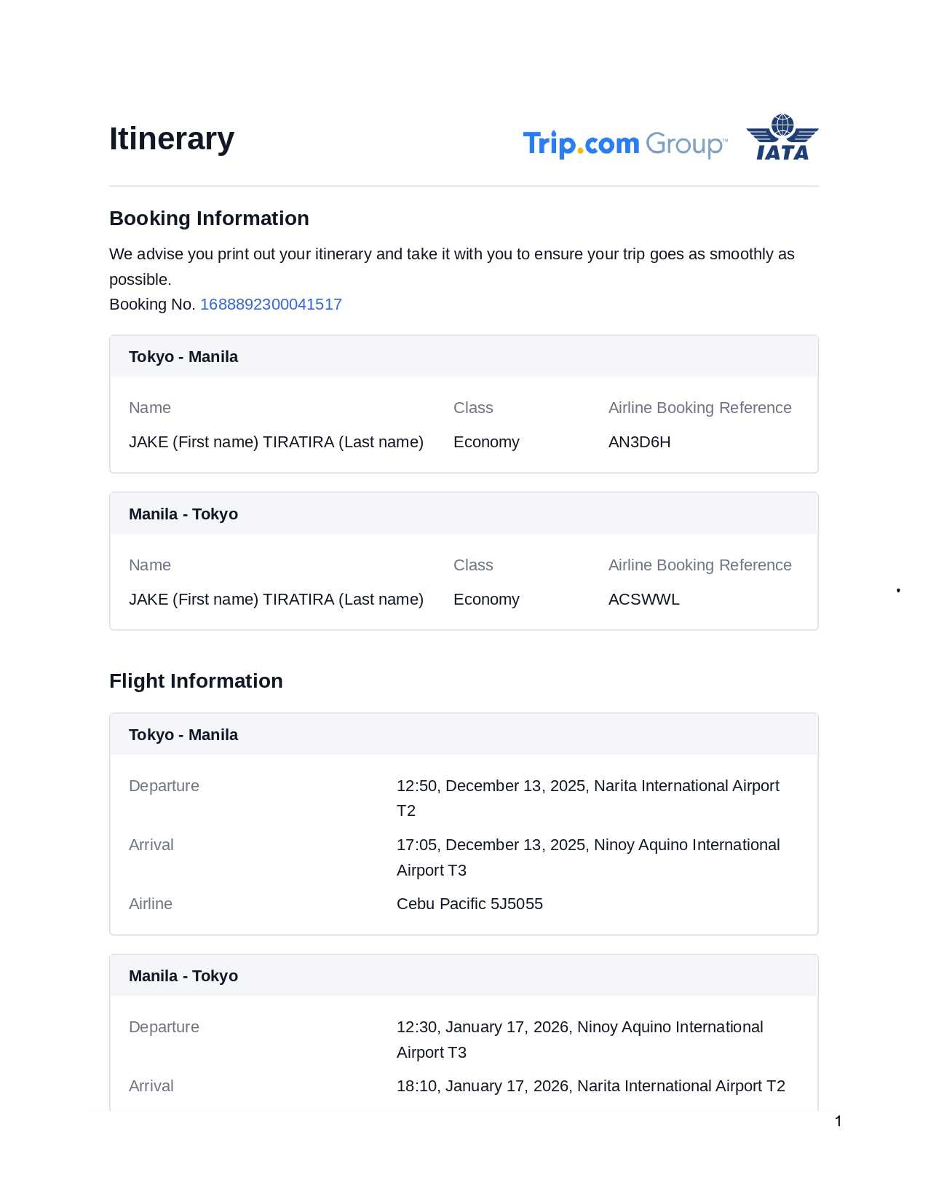Open booking number 1688892300041517 link

271,305
